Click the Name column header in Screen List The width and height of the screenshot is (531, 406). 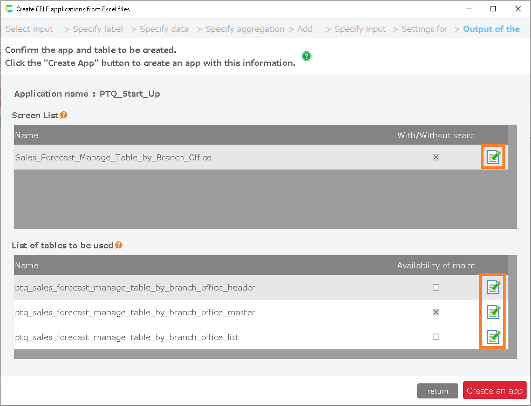[26, 135]
